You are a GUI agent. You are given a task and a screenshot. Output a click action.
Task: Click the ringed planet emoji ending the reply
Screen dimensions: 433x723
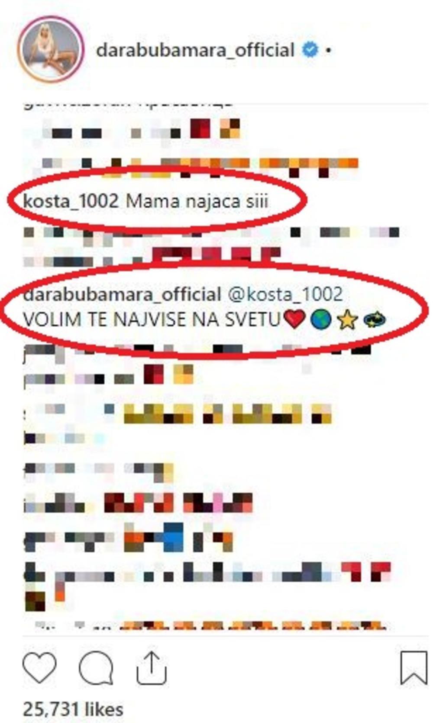375,320
